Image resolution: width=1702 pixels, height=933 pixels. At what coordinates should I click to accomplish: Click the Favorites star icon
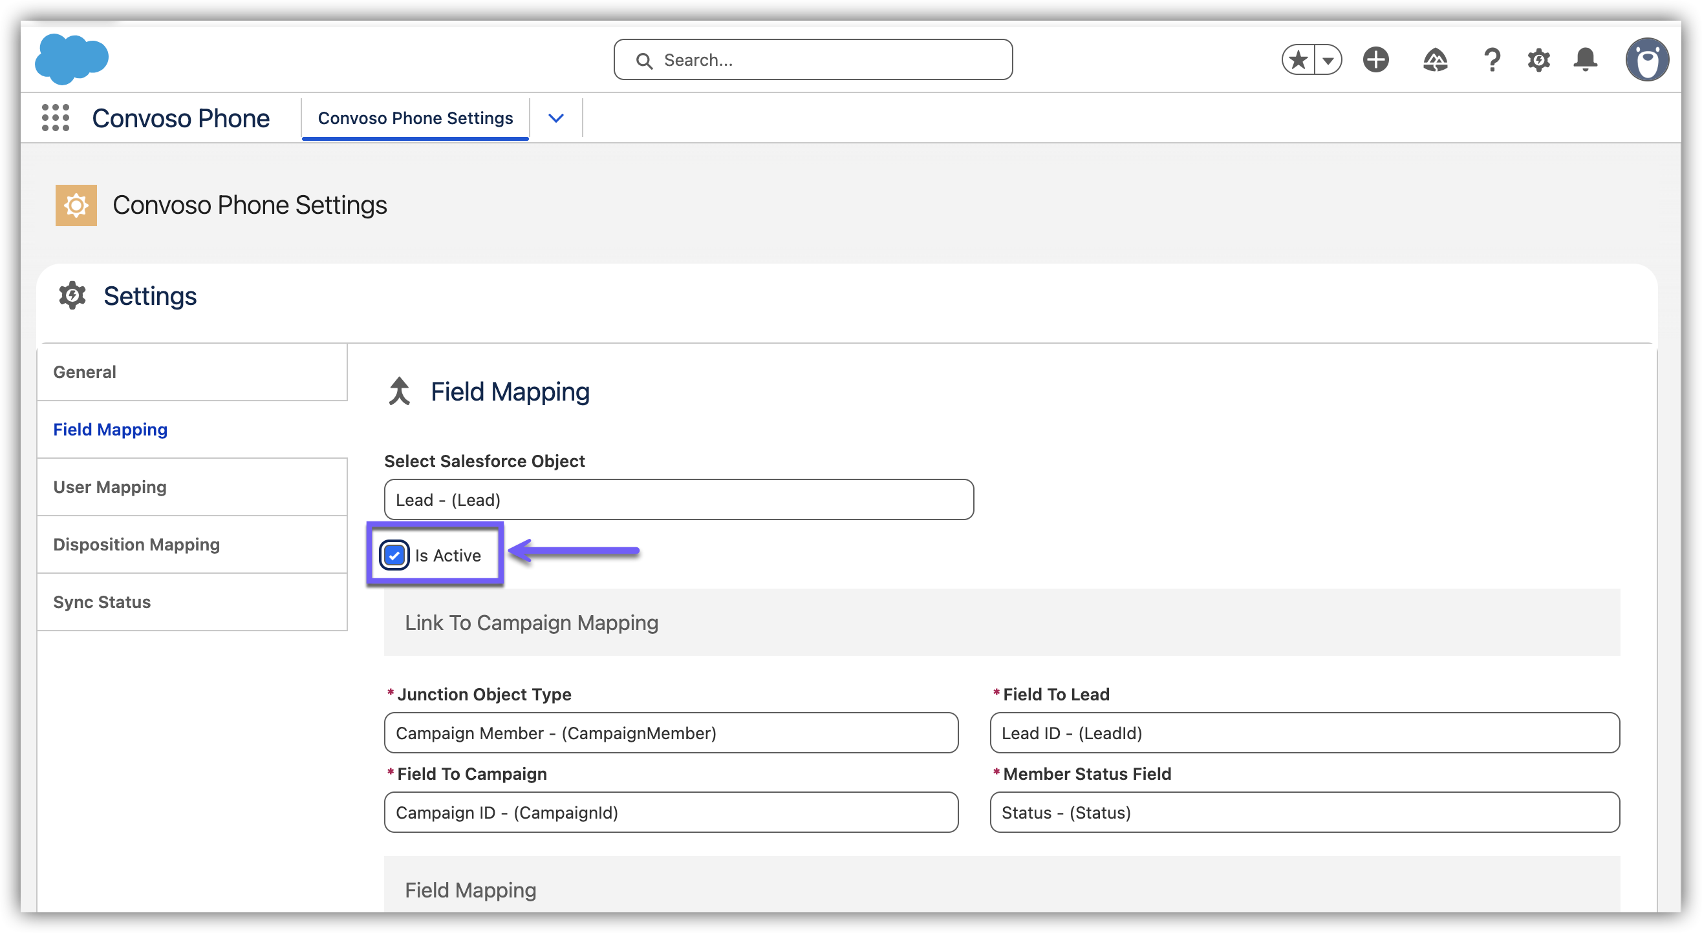1298,60
